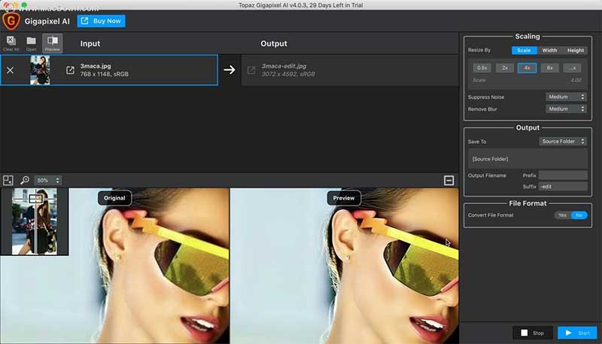Click the Preview label on the right image
The width and height of the screenshot is (602, 344).
tap(344, 198)
